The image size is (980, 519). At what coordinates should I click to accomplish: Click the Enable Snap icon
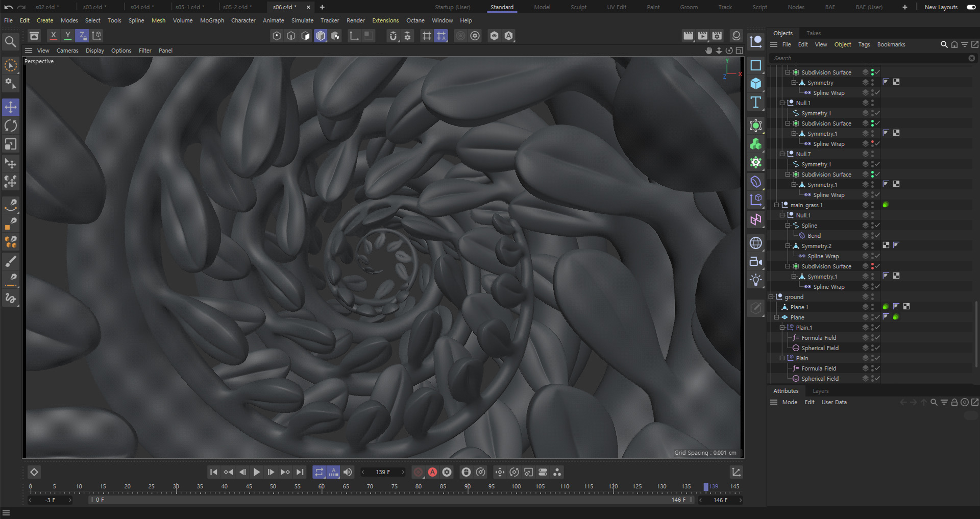click(x=393, y=36)
